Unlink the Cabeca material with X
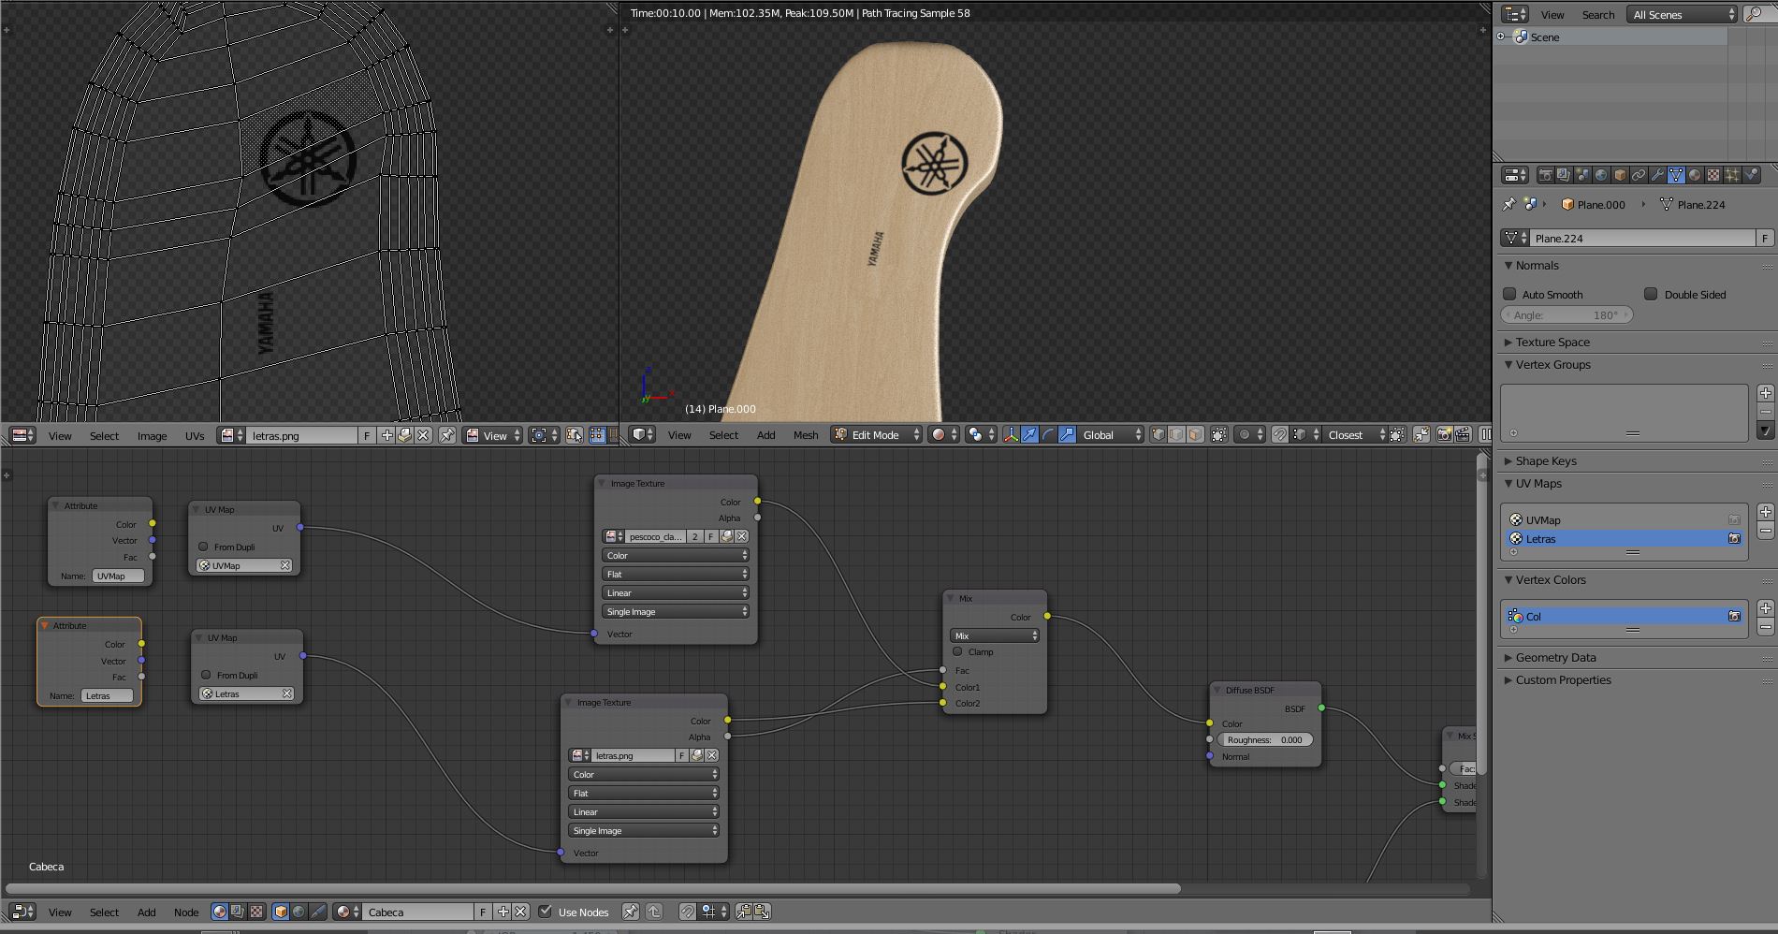The height and width of the screenshot is (934, 1778). click(x=521, y=912)
